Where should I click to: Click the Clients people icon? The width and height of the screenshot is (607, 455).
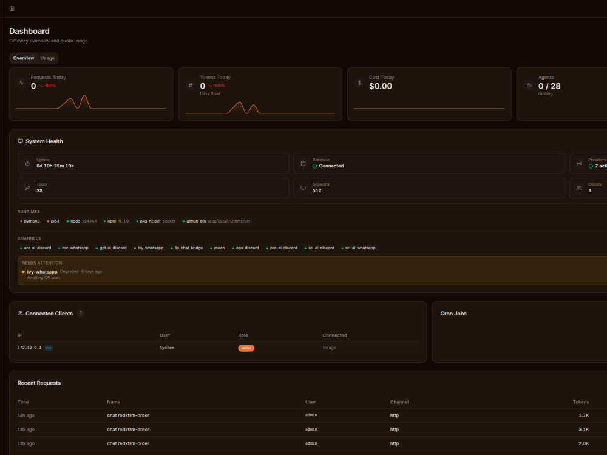point(579,188)
